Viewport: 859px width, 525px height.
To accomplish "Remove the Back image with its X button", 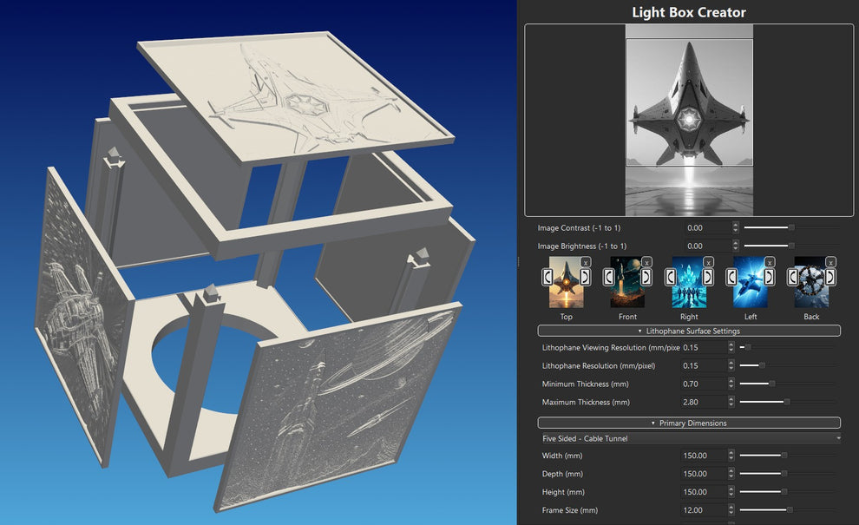I will point(832,263).
